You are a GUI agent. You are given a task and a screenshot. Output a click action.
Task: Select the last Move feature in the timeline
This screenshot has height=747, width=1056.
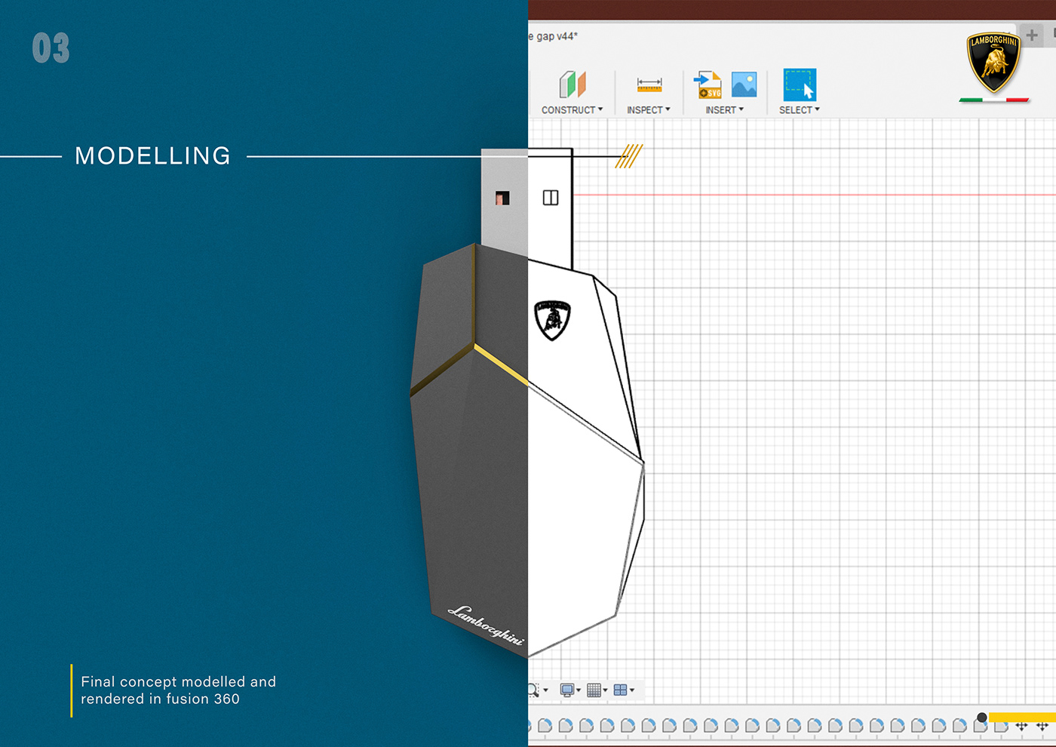(x=1042, y=726)
